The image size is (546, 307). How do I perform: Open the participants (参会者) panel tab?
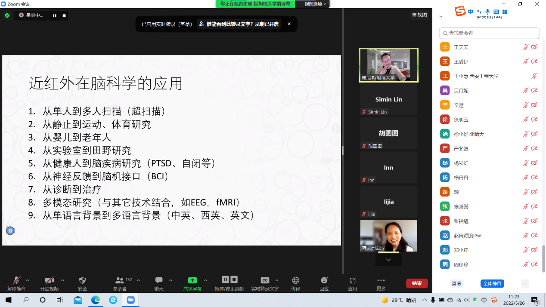120,280
